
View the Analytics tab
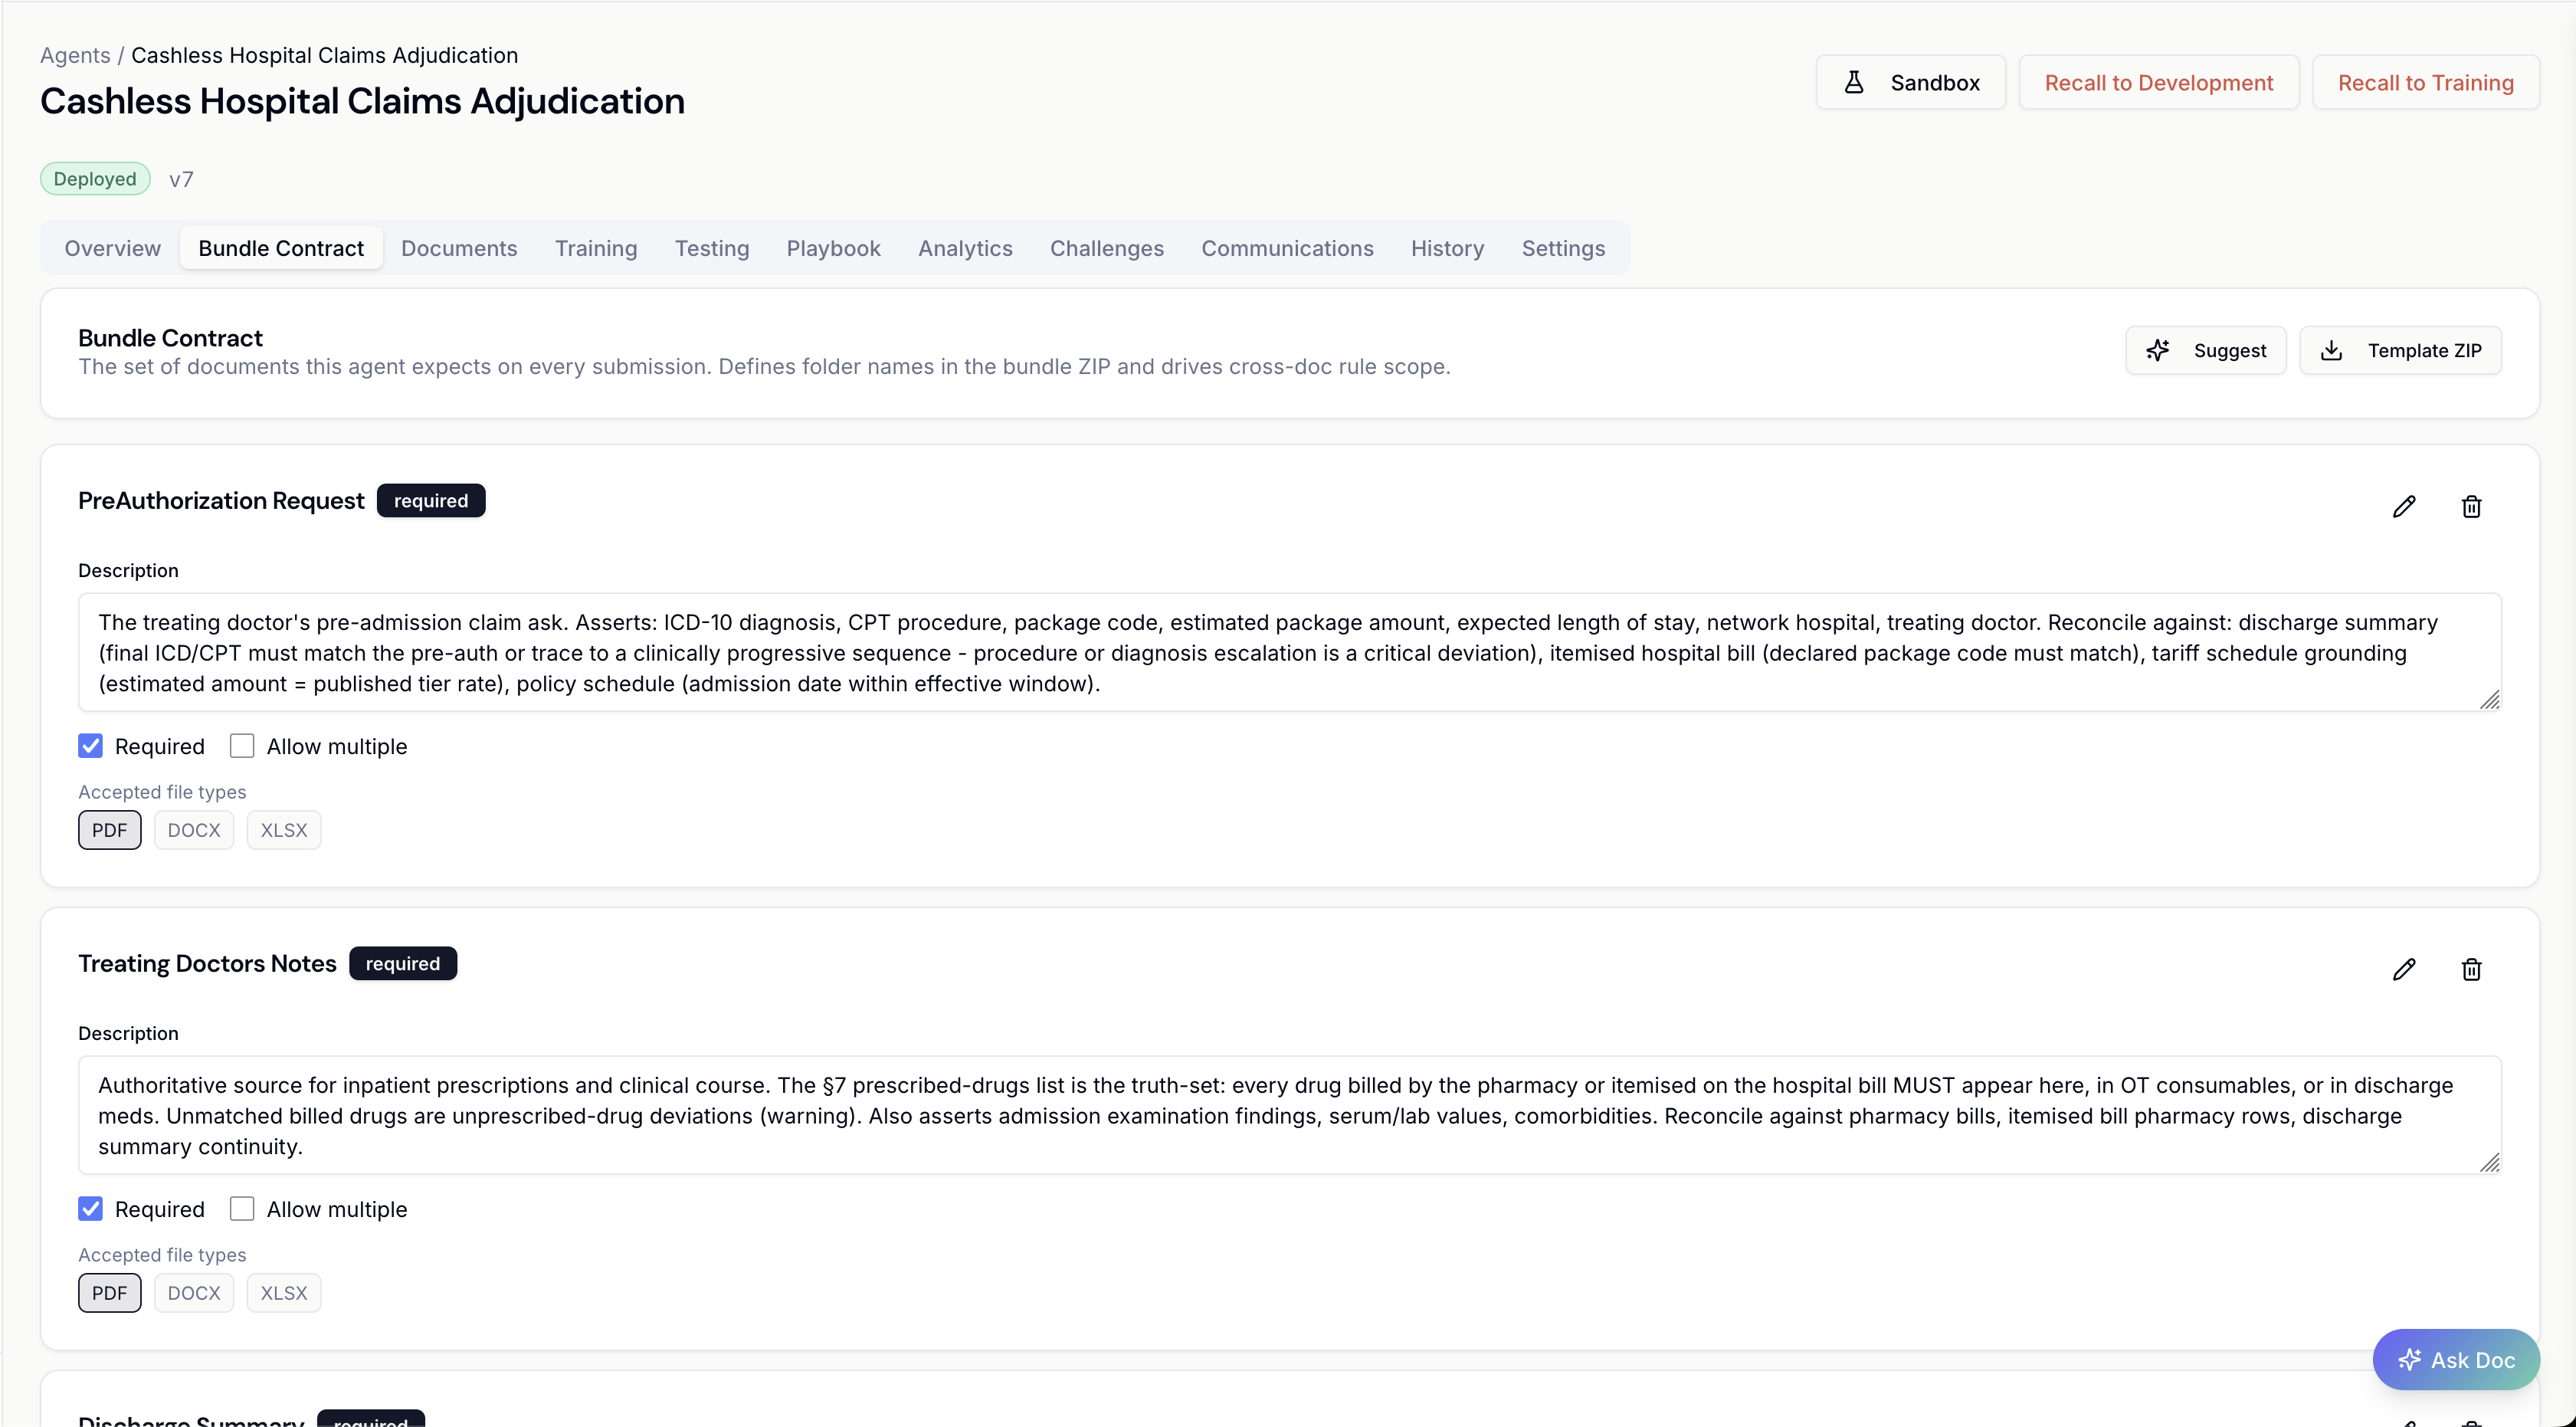click(x=965, y=248)
